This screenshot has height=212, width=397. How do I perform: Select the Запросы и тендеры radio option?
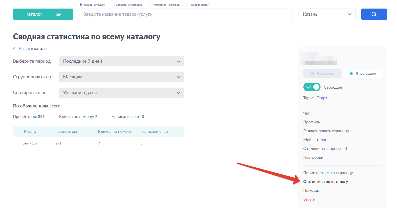[113, 5]
